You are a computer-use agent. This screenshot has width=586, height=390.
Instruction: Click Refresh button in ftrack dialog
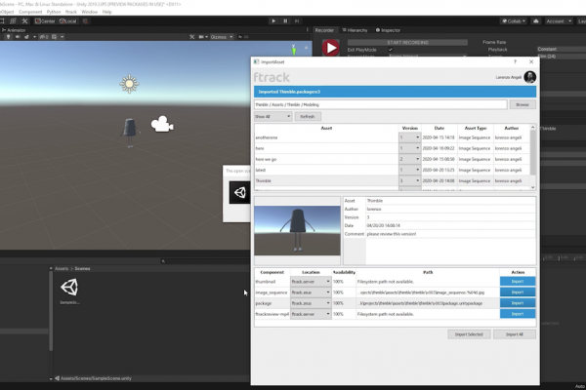pyautogui.click(x=308, y=116)
